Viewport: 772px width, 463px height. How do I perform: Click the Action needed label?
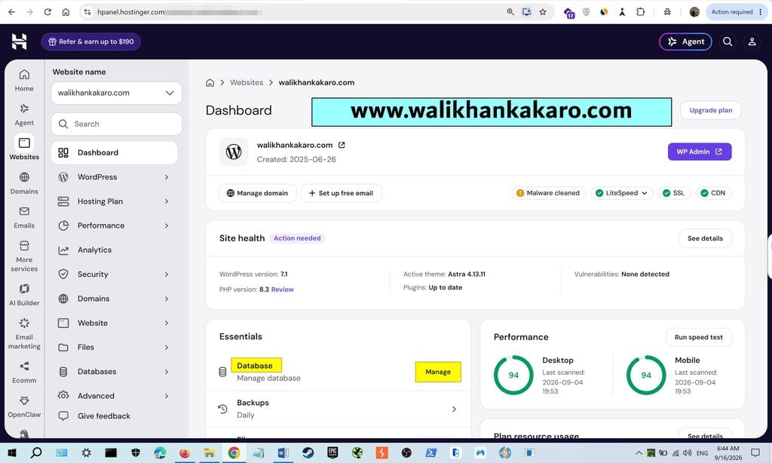coord(297,238)
